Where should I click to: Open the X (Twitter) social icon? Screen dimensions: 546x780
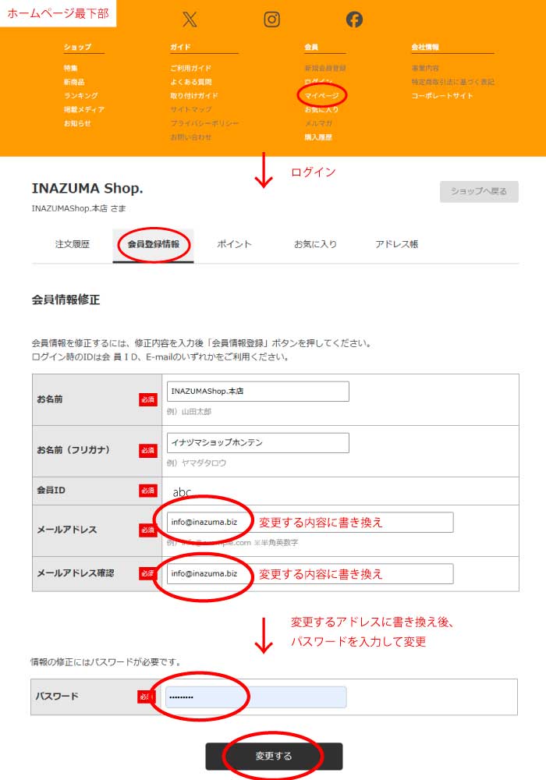pos(190,19)
